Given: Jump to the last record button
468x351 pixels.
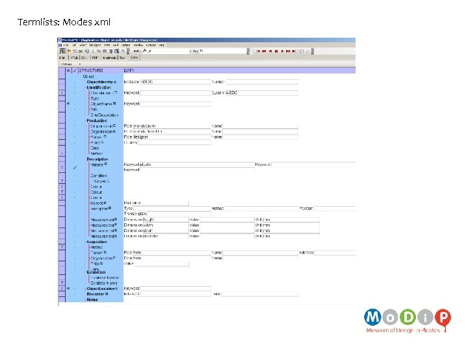Looking at the screenshot, I should 294,51.
